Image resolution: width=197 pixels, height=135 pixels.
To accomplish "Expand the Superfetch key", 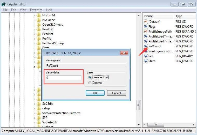I will point(34,123).
